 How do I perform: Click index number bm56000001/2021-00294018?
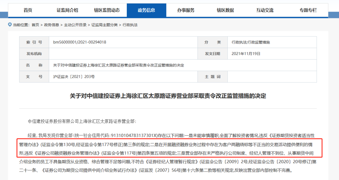(79, 42)
